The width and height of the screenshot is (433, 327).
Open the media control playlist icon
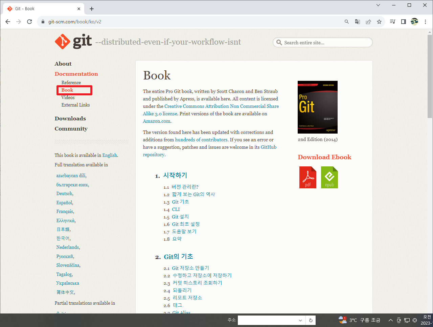[x=392, y=22]
